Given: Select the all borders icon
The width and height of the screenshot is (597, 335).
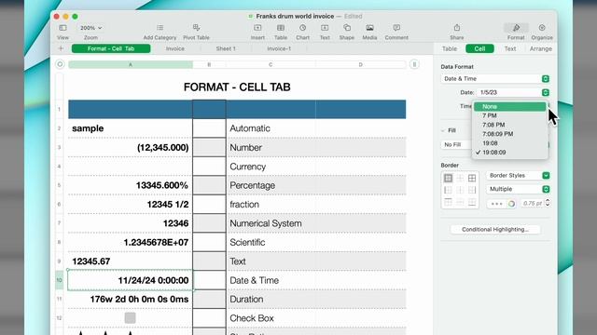Looking at the screenshot, I should click(472, 178).
